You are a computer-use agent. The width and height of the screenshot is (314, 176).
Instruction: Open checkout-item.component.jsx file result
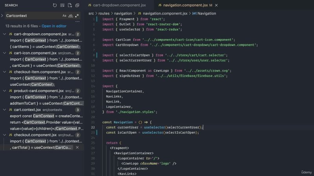[40, 72]
